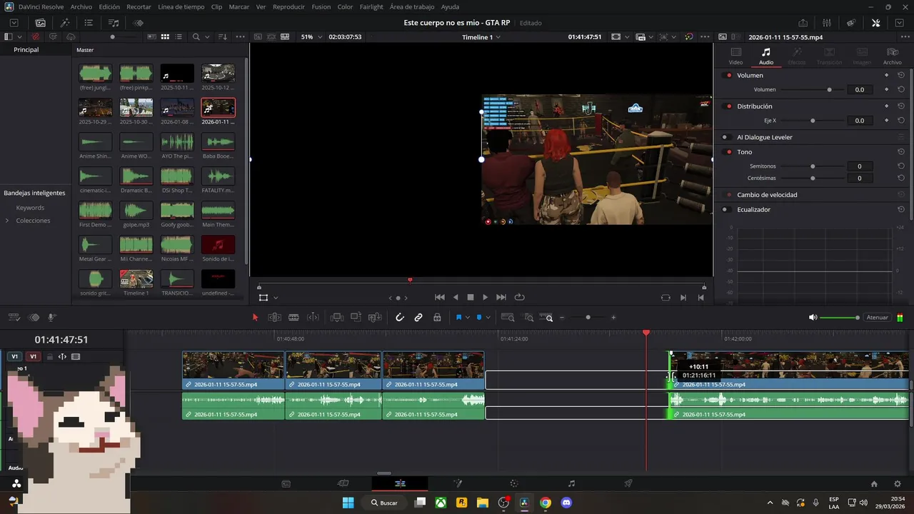Viewport: 914px width, 514px height.
Task: Open the Timeline 1 name dropdown
Action: click(481, 36)
